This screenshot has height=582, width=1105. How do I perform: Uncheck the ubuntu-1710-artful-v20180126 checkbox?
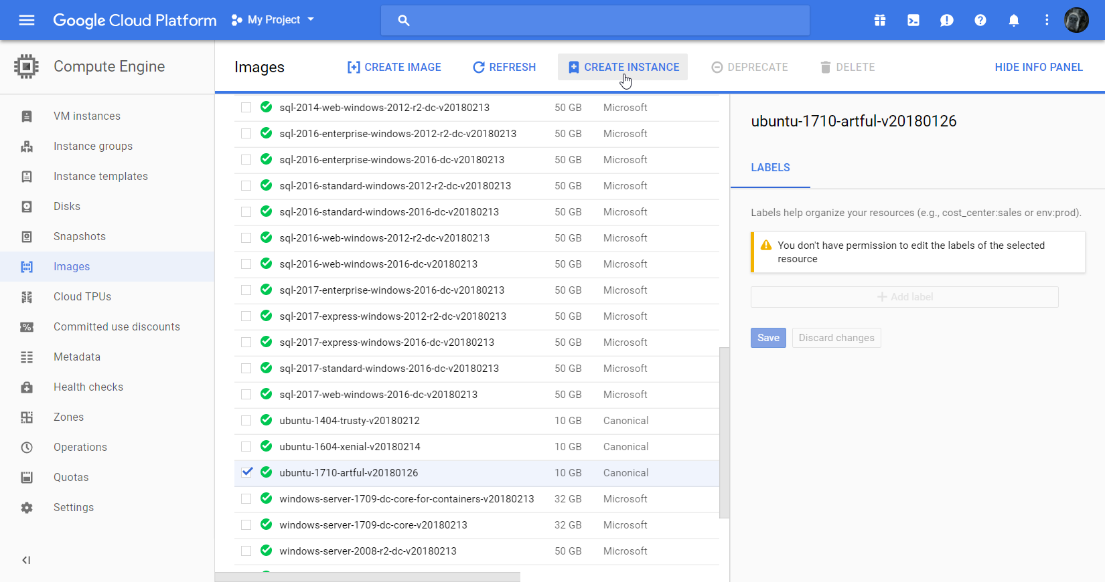246,472
